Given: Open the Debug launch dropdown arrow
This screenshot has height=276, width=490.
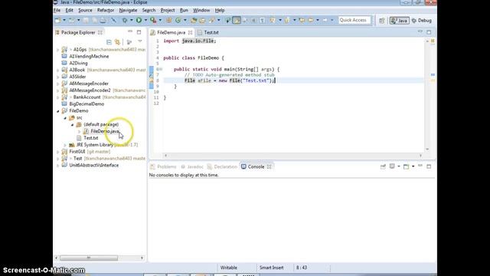Looking at the screenshot, I should click(132, 21).
